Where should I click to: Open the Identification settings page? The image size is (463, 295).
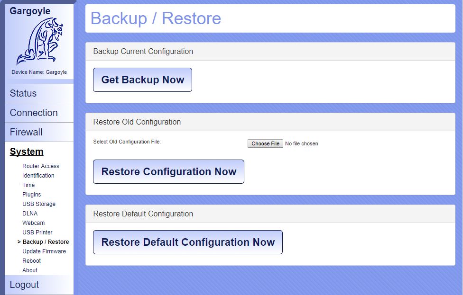[x=38, y=176]
